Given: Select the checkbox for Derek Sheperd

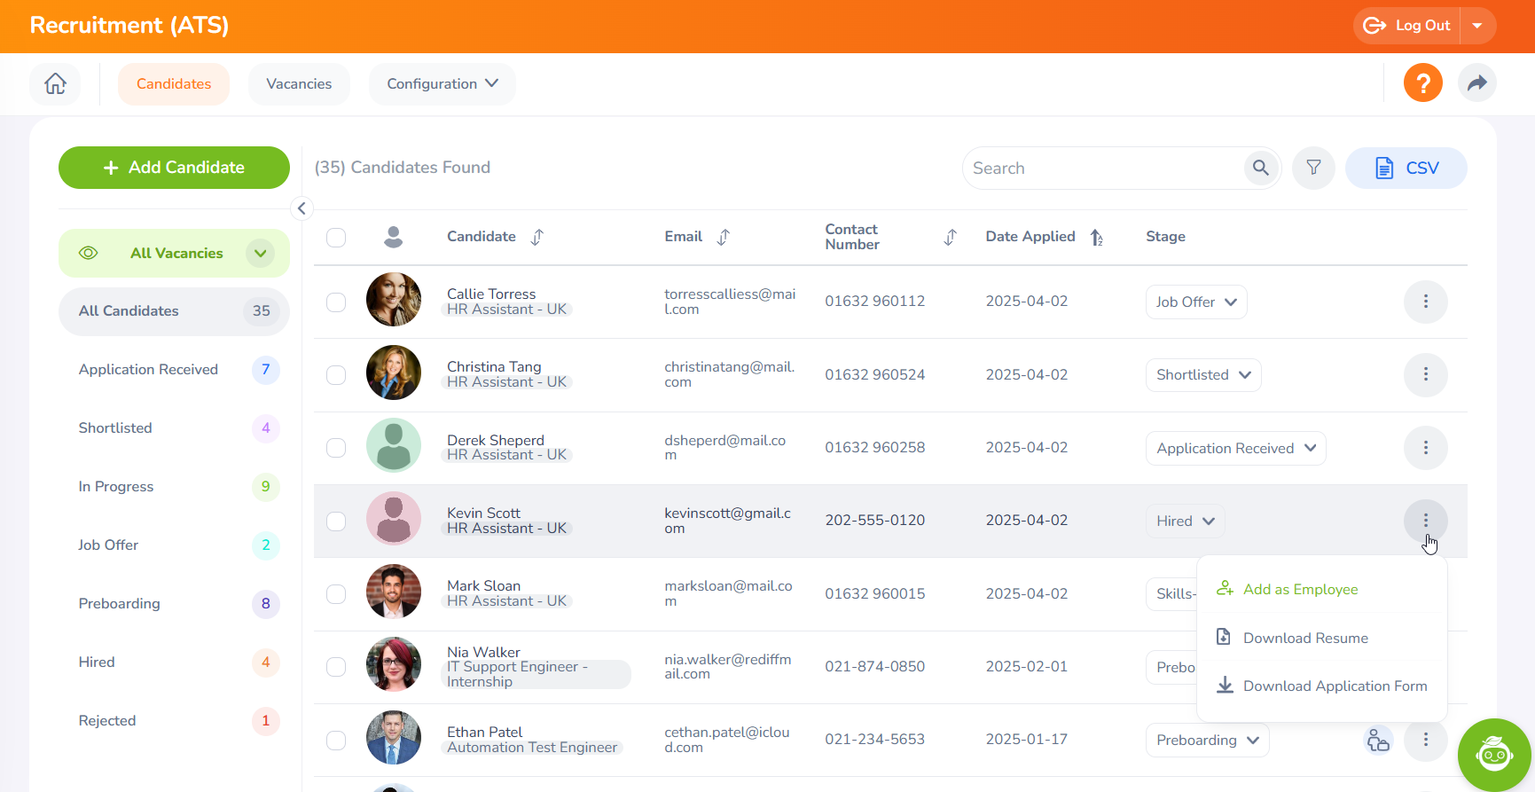Looking at the screenshot, I should [336, 448].
